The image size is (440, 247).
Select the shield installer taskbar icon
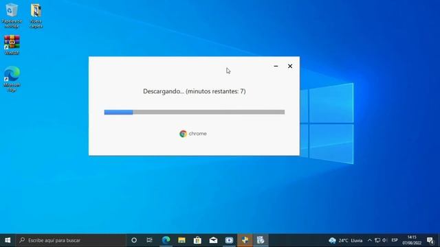245,240
